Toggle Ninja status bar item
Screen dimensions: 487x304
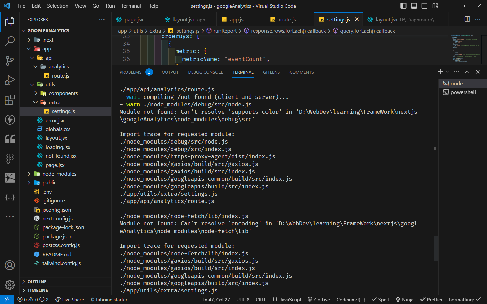[404, 300]
